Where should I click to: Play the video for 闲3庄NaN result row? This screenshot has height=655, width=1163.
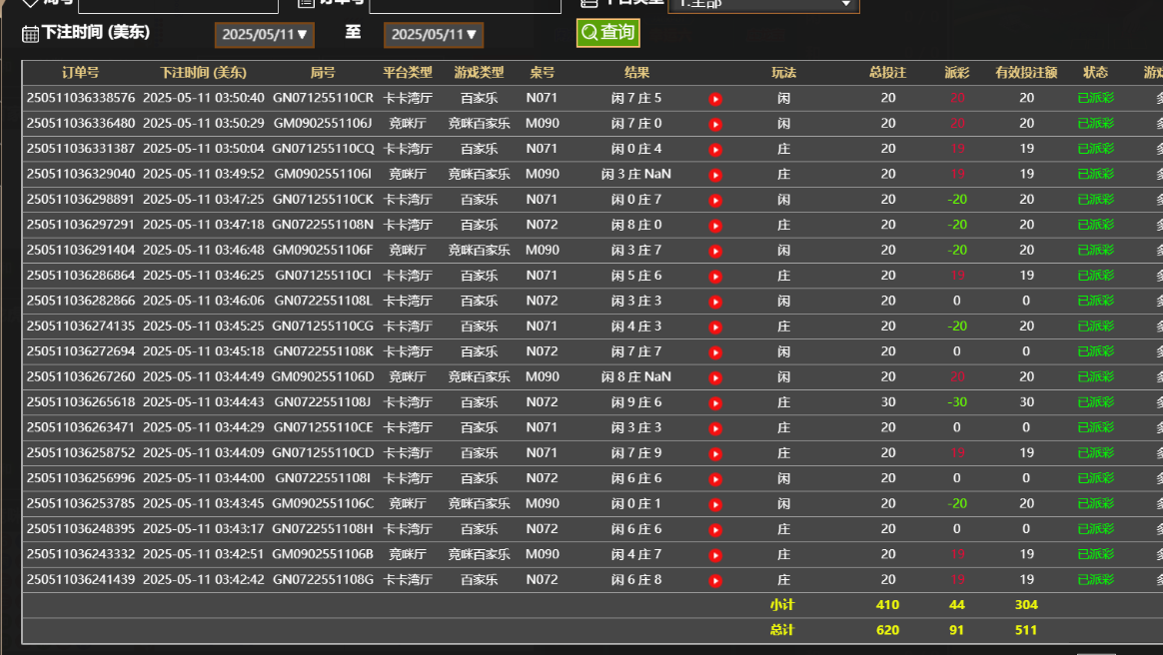(x=715, y=174)
